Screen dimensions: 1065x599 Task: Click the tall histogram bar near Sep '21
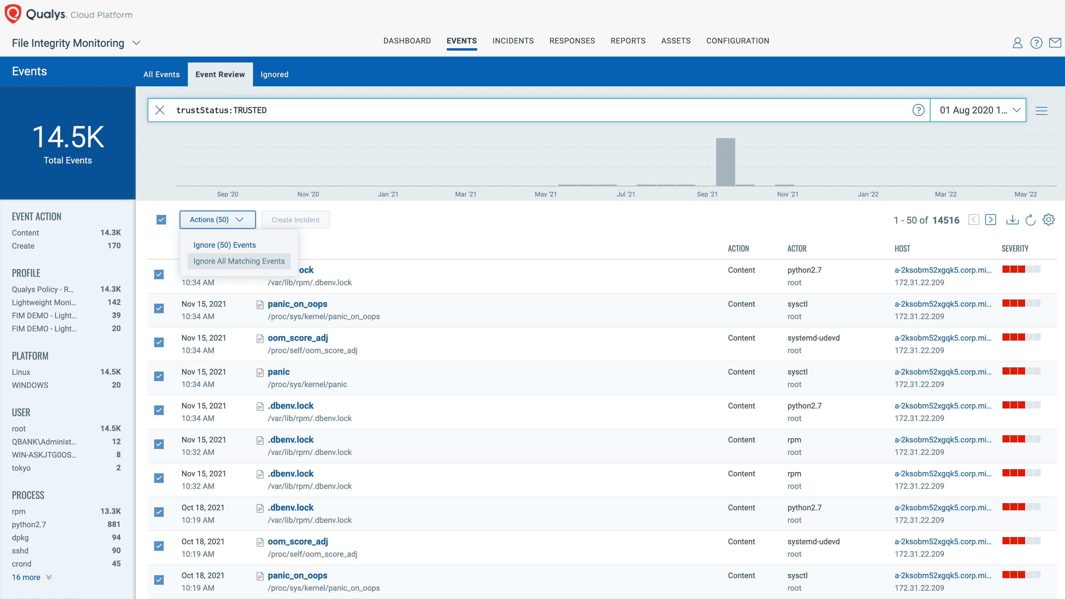725,162
